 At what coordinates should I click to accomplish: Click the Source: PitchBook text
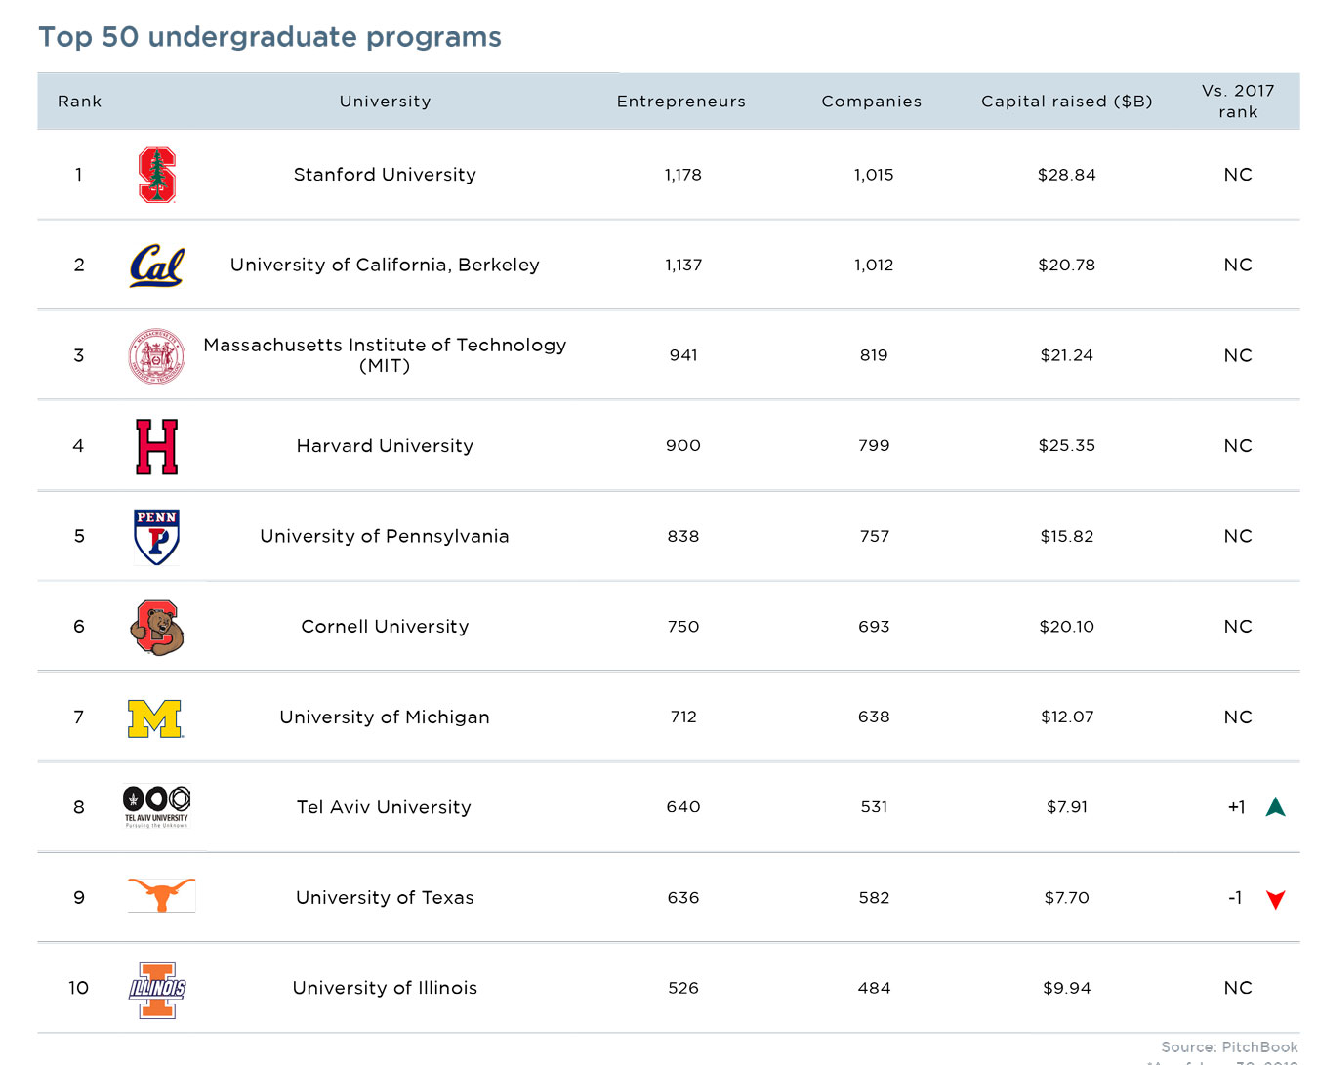(1229, 1046)
